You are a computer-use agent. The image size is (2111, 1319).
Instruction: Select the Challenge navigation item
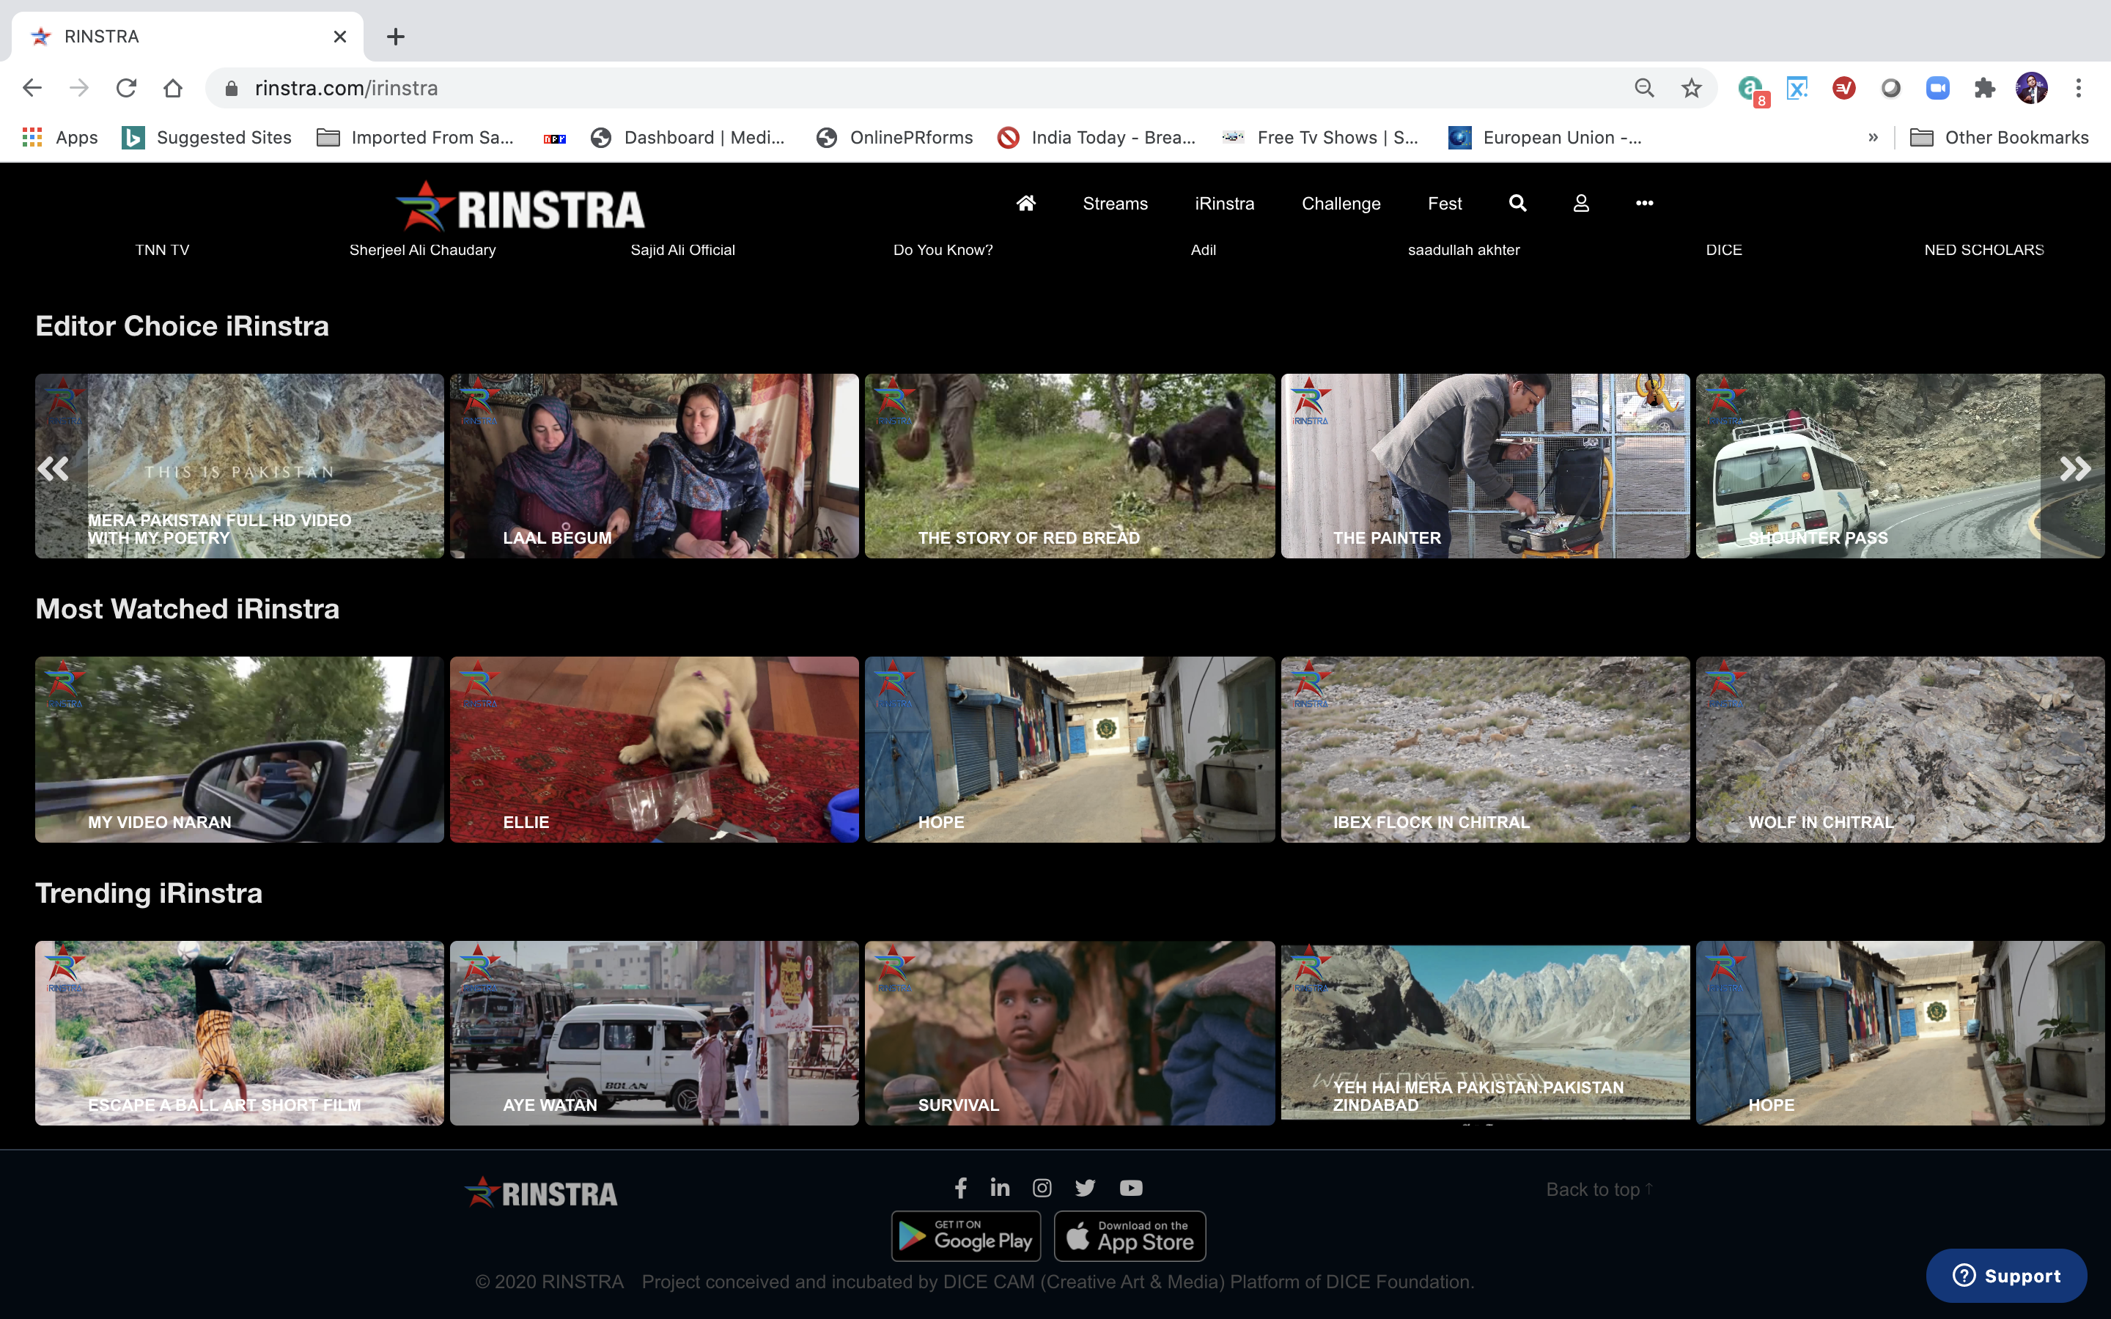tap(1341, 203)
